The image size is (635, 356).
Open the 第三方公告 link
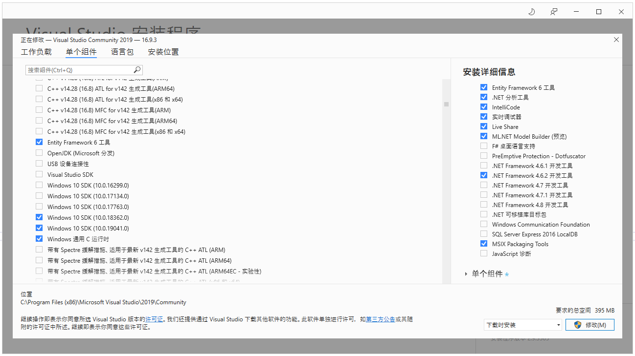pos(381,319)
